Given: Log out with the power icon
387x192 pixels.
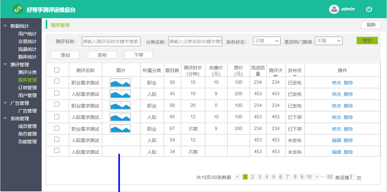Looking at the screenshot, I should point(369,9).
